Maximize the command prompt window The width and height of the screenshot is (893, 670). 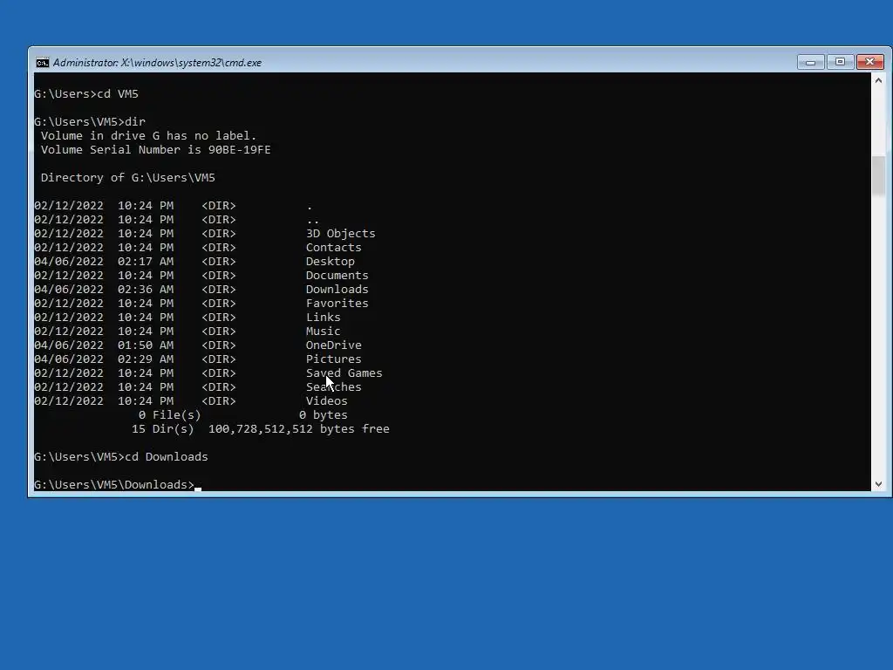(x=840, y=62)
